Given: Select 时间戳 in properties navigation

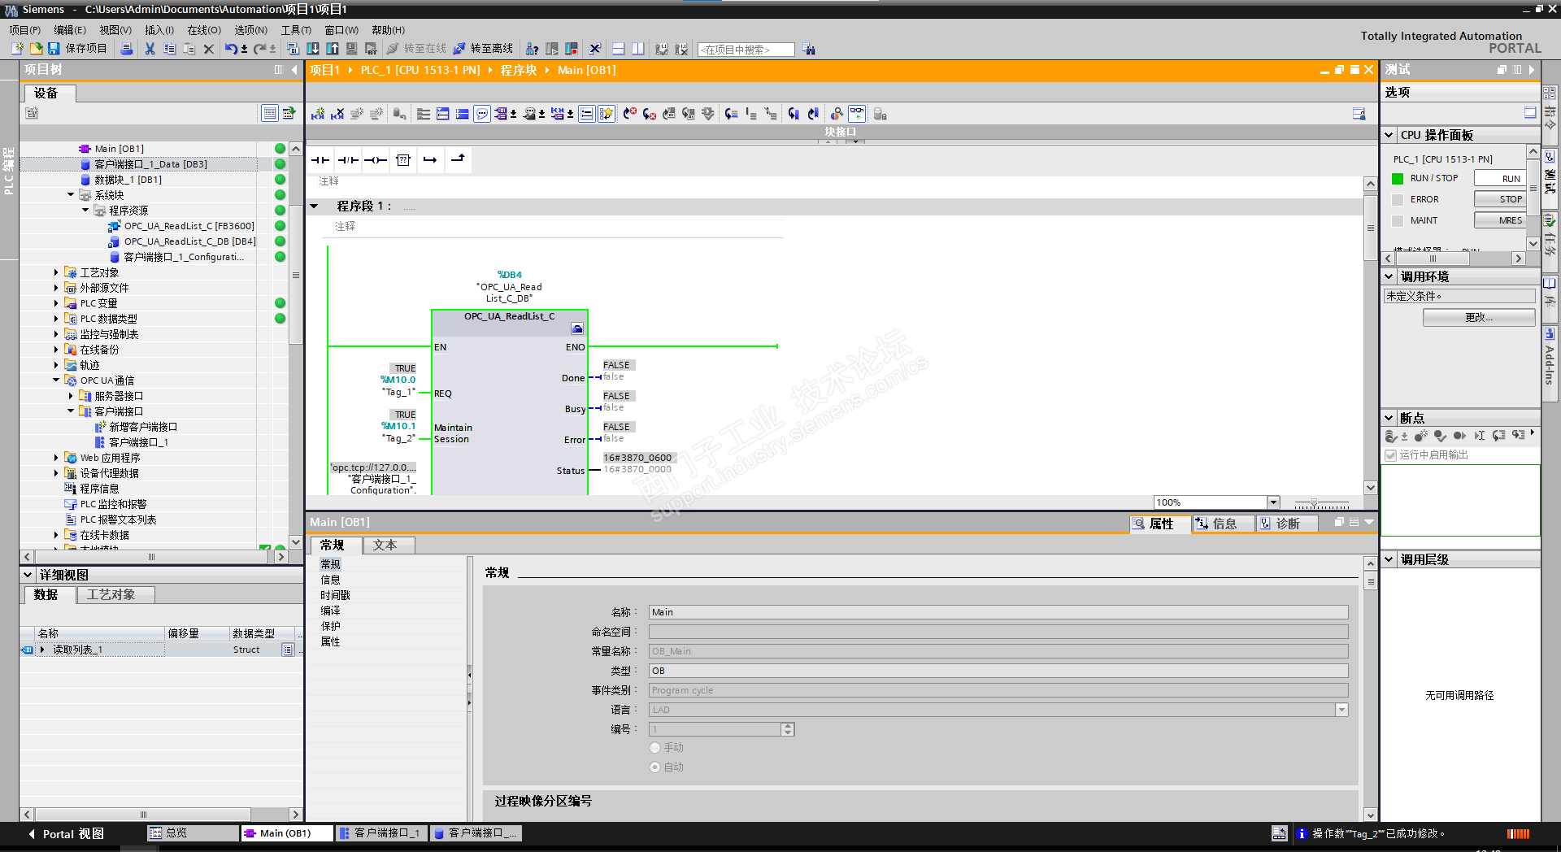Looking at the screenshot, I should pyautogui.click(x=335, y=596).
